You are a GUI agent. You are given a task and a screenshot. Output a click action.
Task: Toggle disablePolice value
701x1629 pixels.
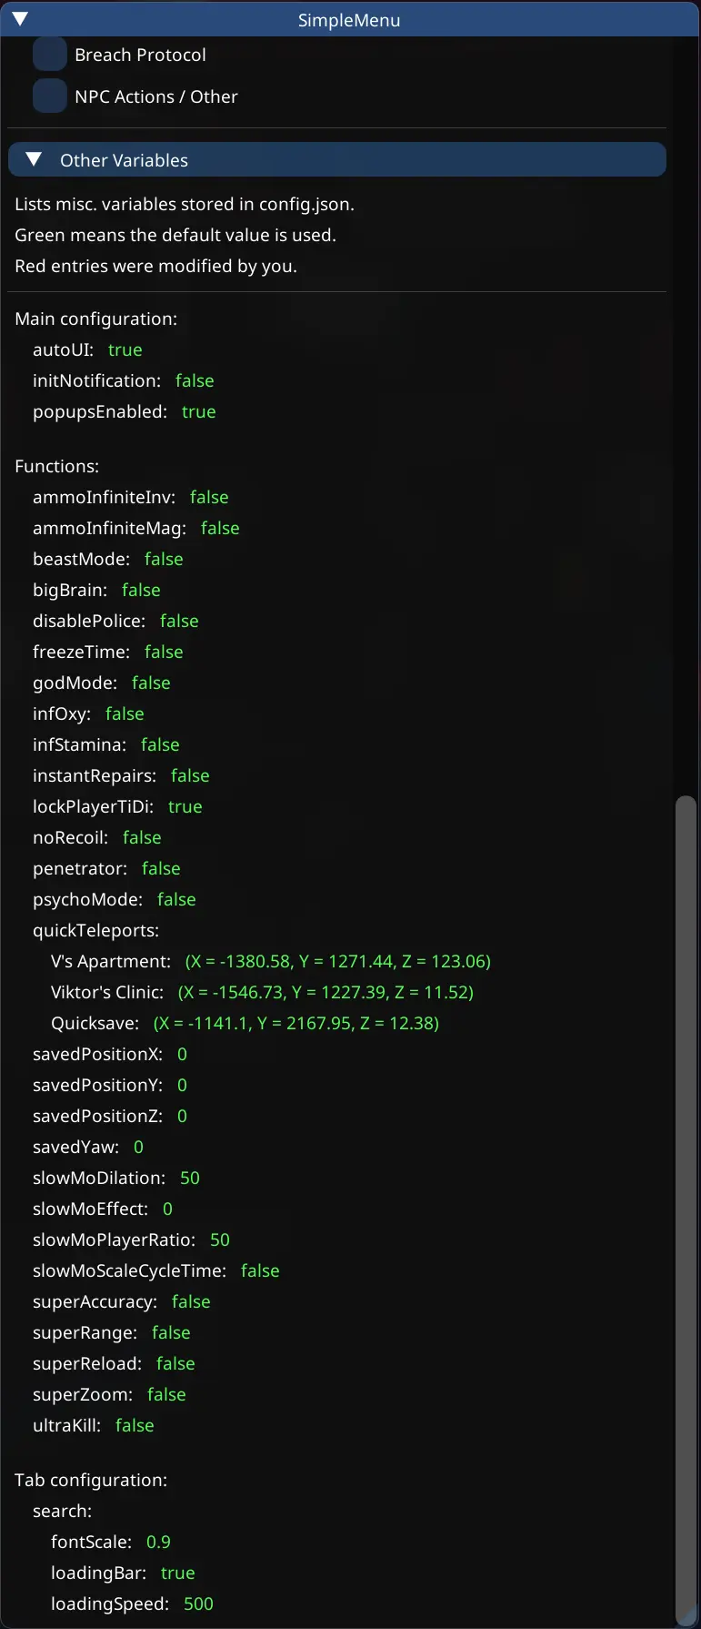[x=179, y=621]
